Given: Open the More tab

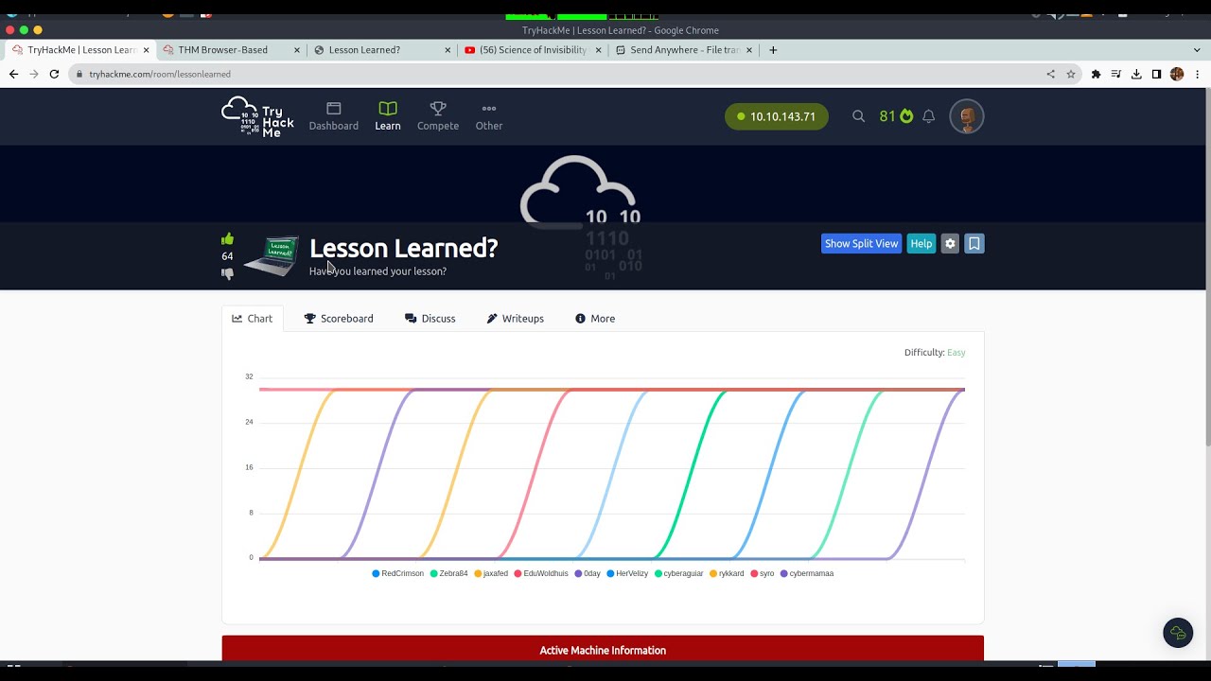Looking at the screenshot, I should 595,319.
